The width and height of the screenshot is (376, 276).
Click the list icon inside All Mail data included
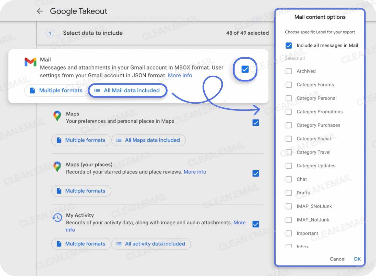point(97,90)
